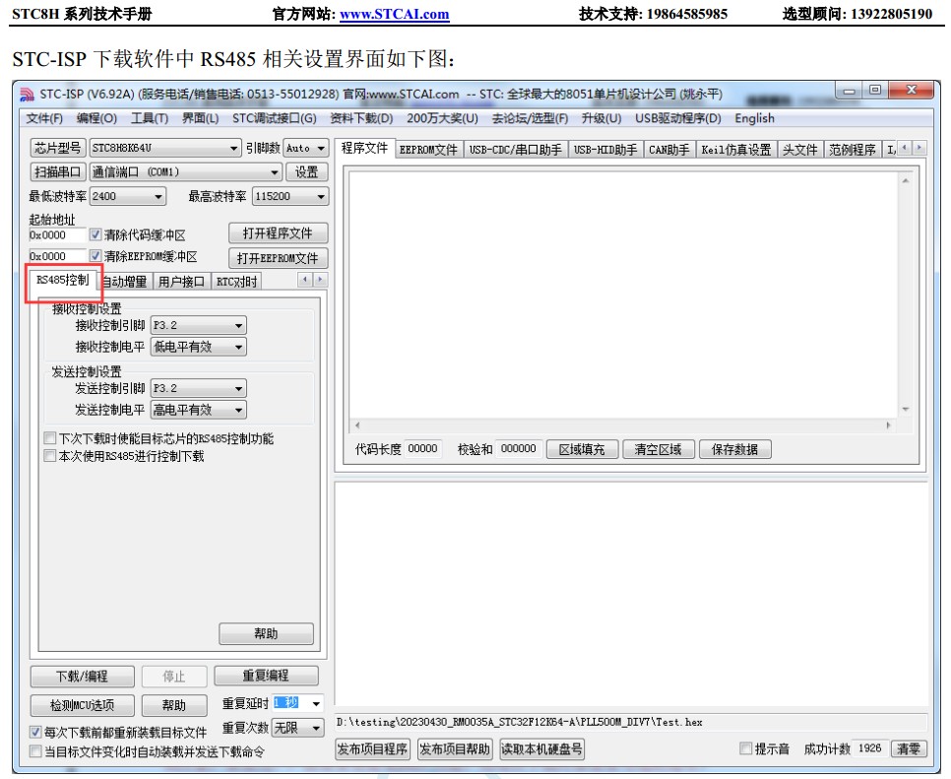Toggle 清除代码缓冲区 checkbox
Image resolution: width=951 pixels, height=779 pixels.
[x=95, y=234]
